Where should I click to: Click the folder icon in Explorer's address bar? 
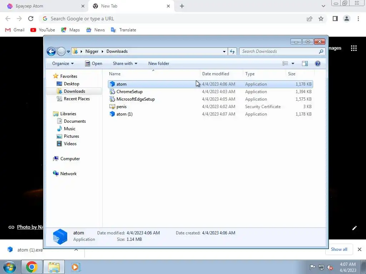pyautogui.click(x=75, y=51)
